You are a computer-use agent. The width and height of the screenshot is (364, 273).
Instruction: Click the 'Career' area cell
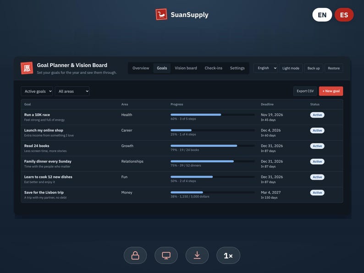point(127,131)
